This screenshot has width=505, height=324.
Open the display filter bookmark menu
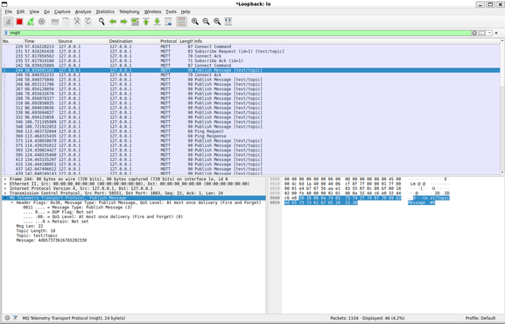[6, 33]
